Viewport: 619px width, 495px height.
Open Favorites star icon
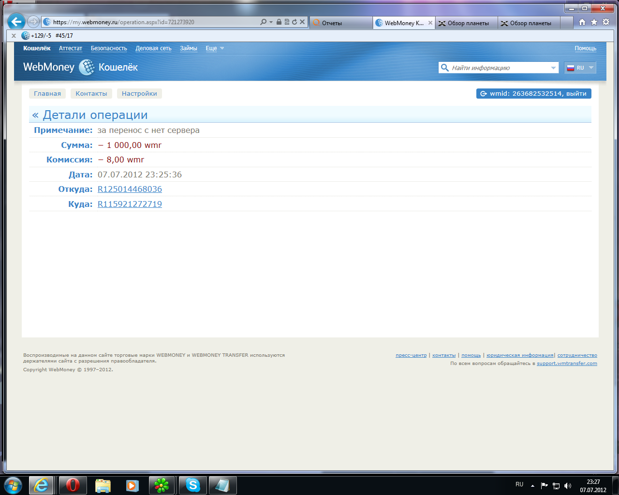594,22
